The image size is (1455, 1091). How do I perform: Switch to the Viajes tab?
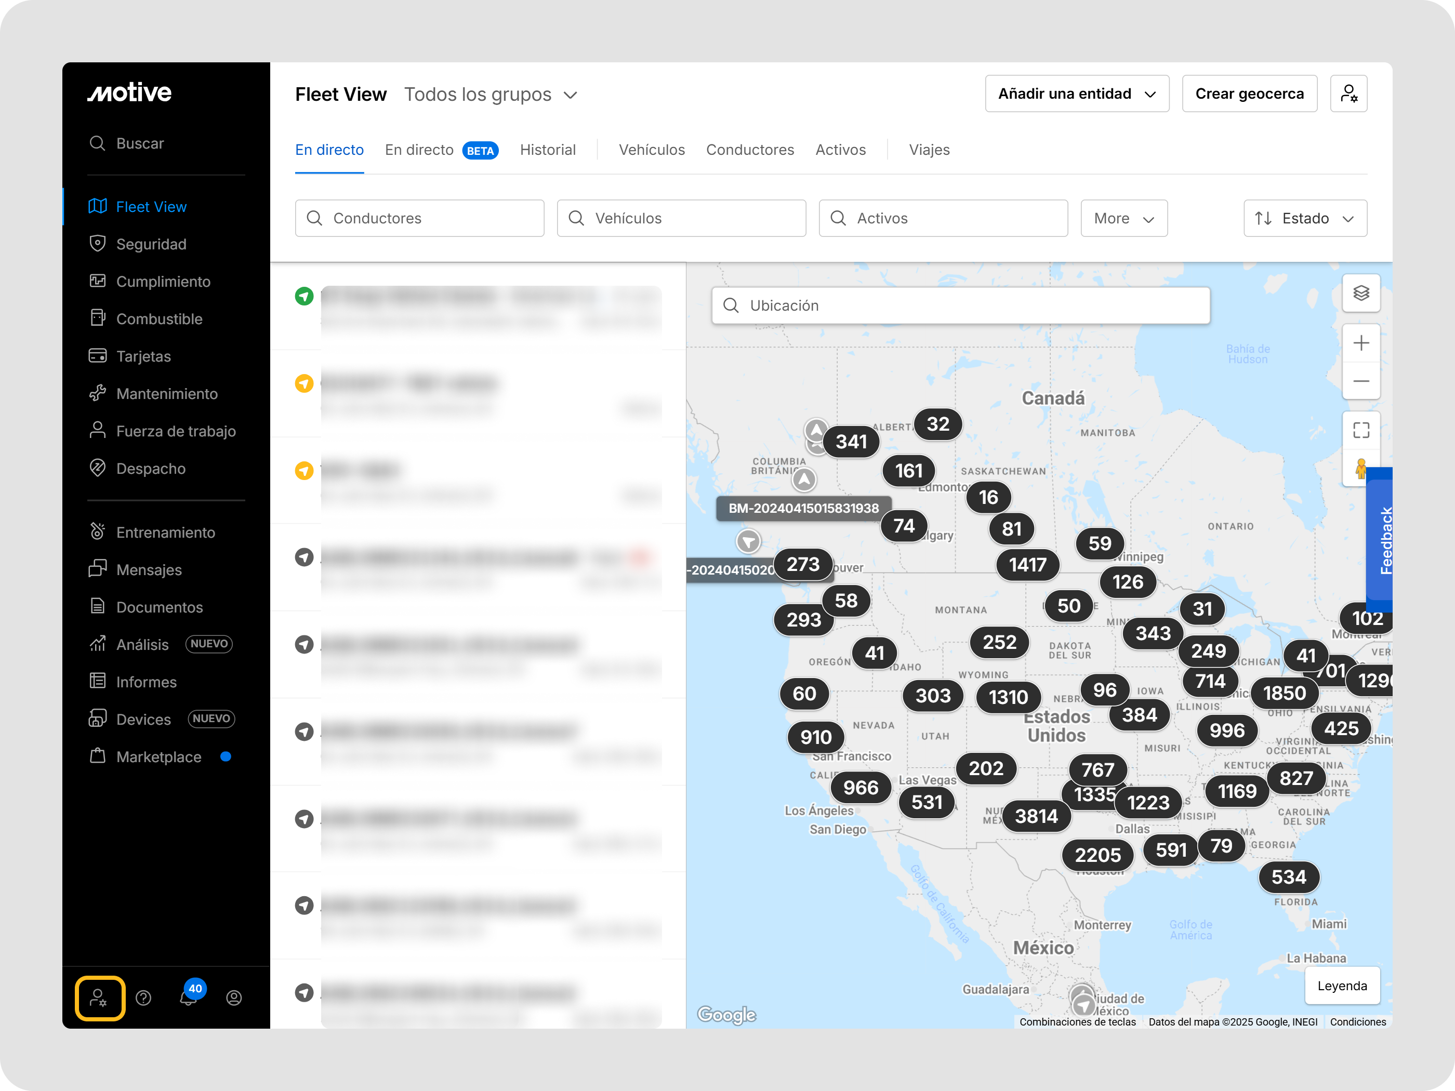tap(929, 150)
